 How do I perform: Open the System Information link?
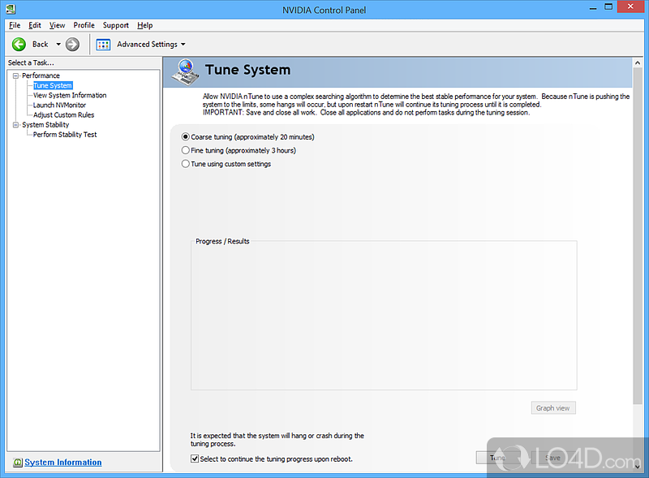tap(63, 463)
